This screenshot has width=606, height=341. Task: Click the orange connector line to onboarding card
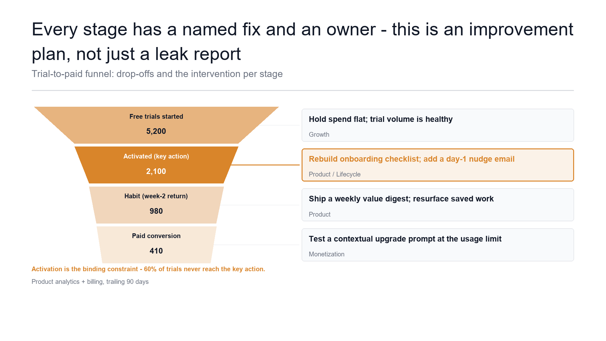pos(265,165)
